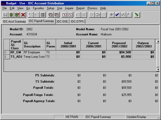Click the cascading windows toolbar icon

51,15
